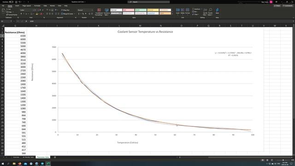The width and height of the screenshot is (295, 166).
Task: Click the Share button
Action: [277, 6]
